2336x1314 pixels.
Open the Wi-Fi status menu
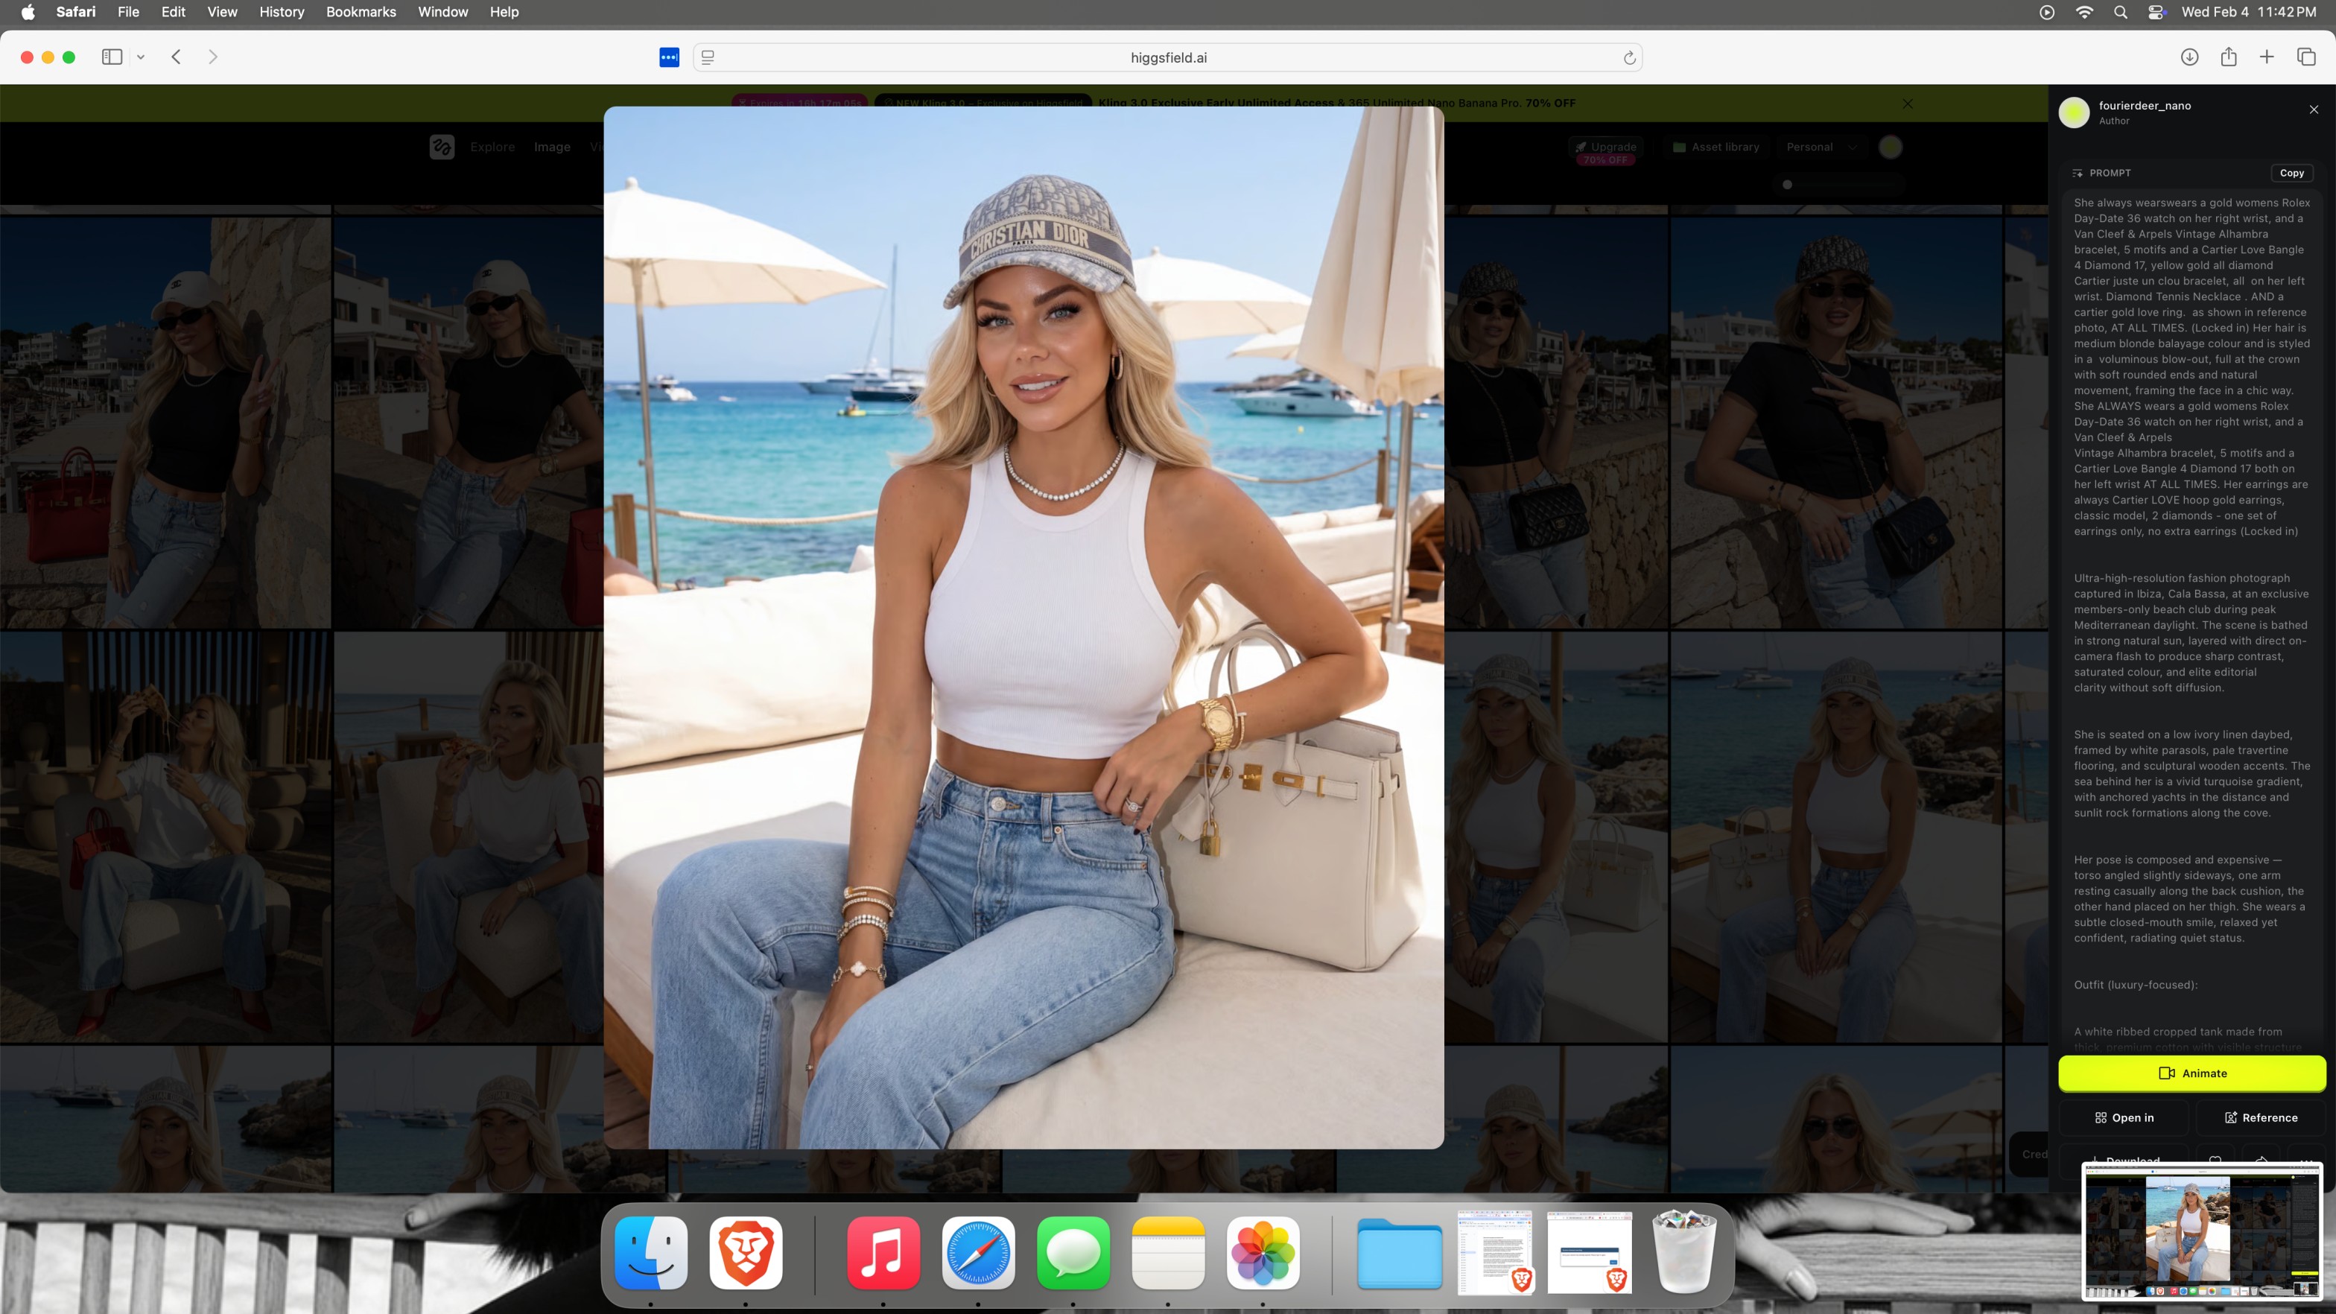(2084, 12)
